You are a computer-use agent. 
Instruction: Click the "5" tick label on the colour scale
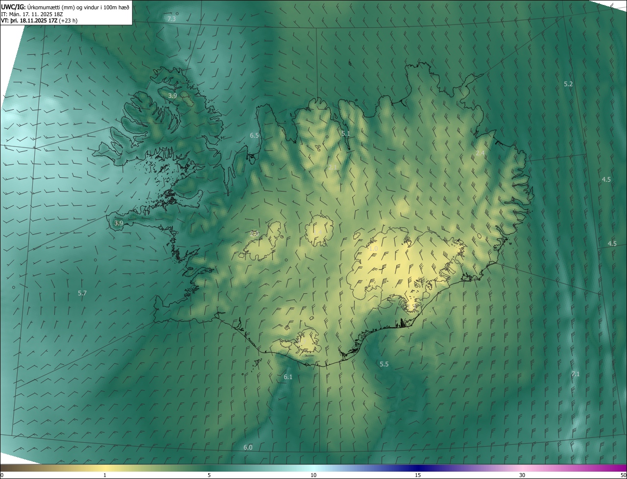point(209,475)
